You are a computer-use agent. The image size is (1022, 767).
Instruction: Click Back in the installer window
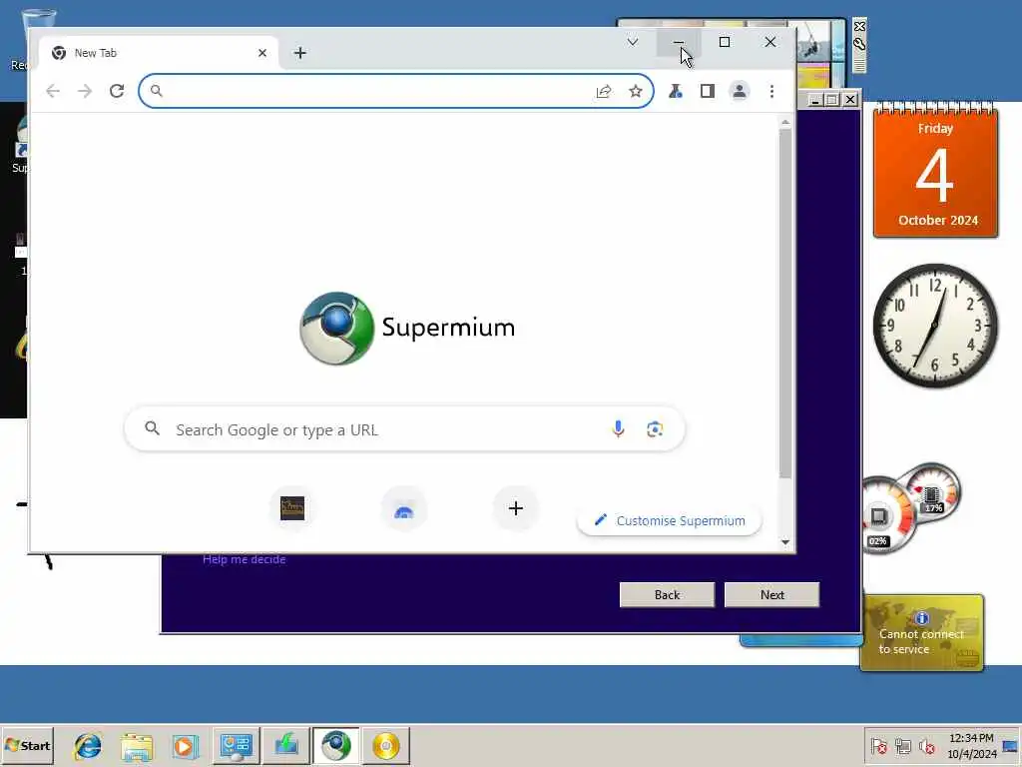tap(667, 594)
